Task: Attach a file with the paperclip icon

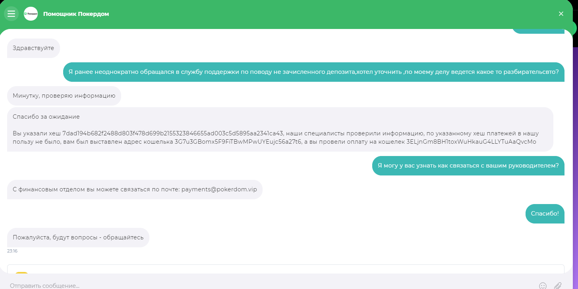Action: click(558, 285)
